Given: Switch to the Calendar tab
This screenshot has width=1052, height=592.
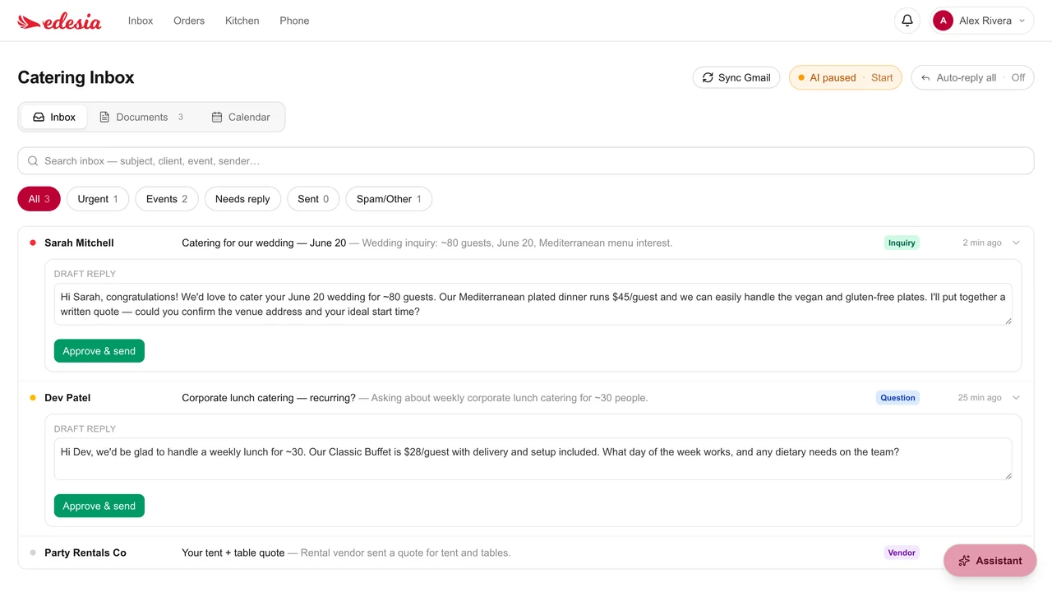Looking at the screenshot, I should [x=241, y=117].
